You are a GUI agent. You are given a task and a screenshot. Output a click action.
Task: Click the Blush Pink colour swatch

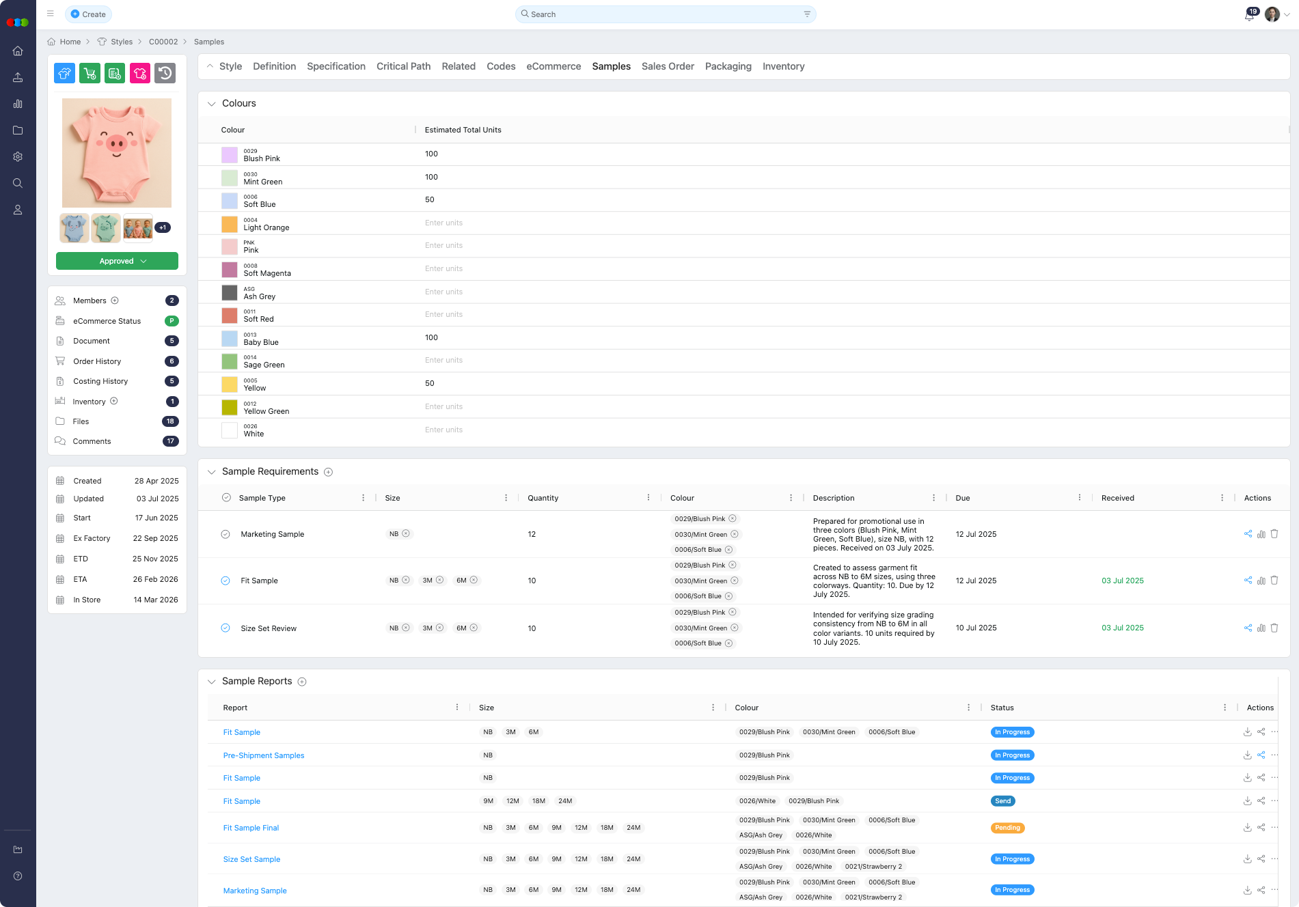230,154
